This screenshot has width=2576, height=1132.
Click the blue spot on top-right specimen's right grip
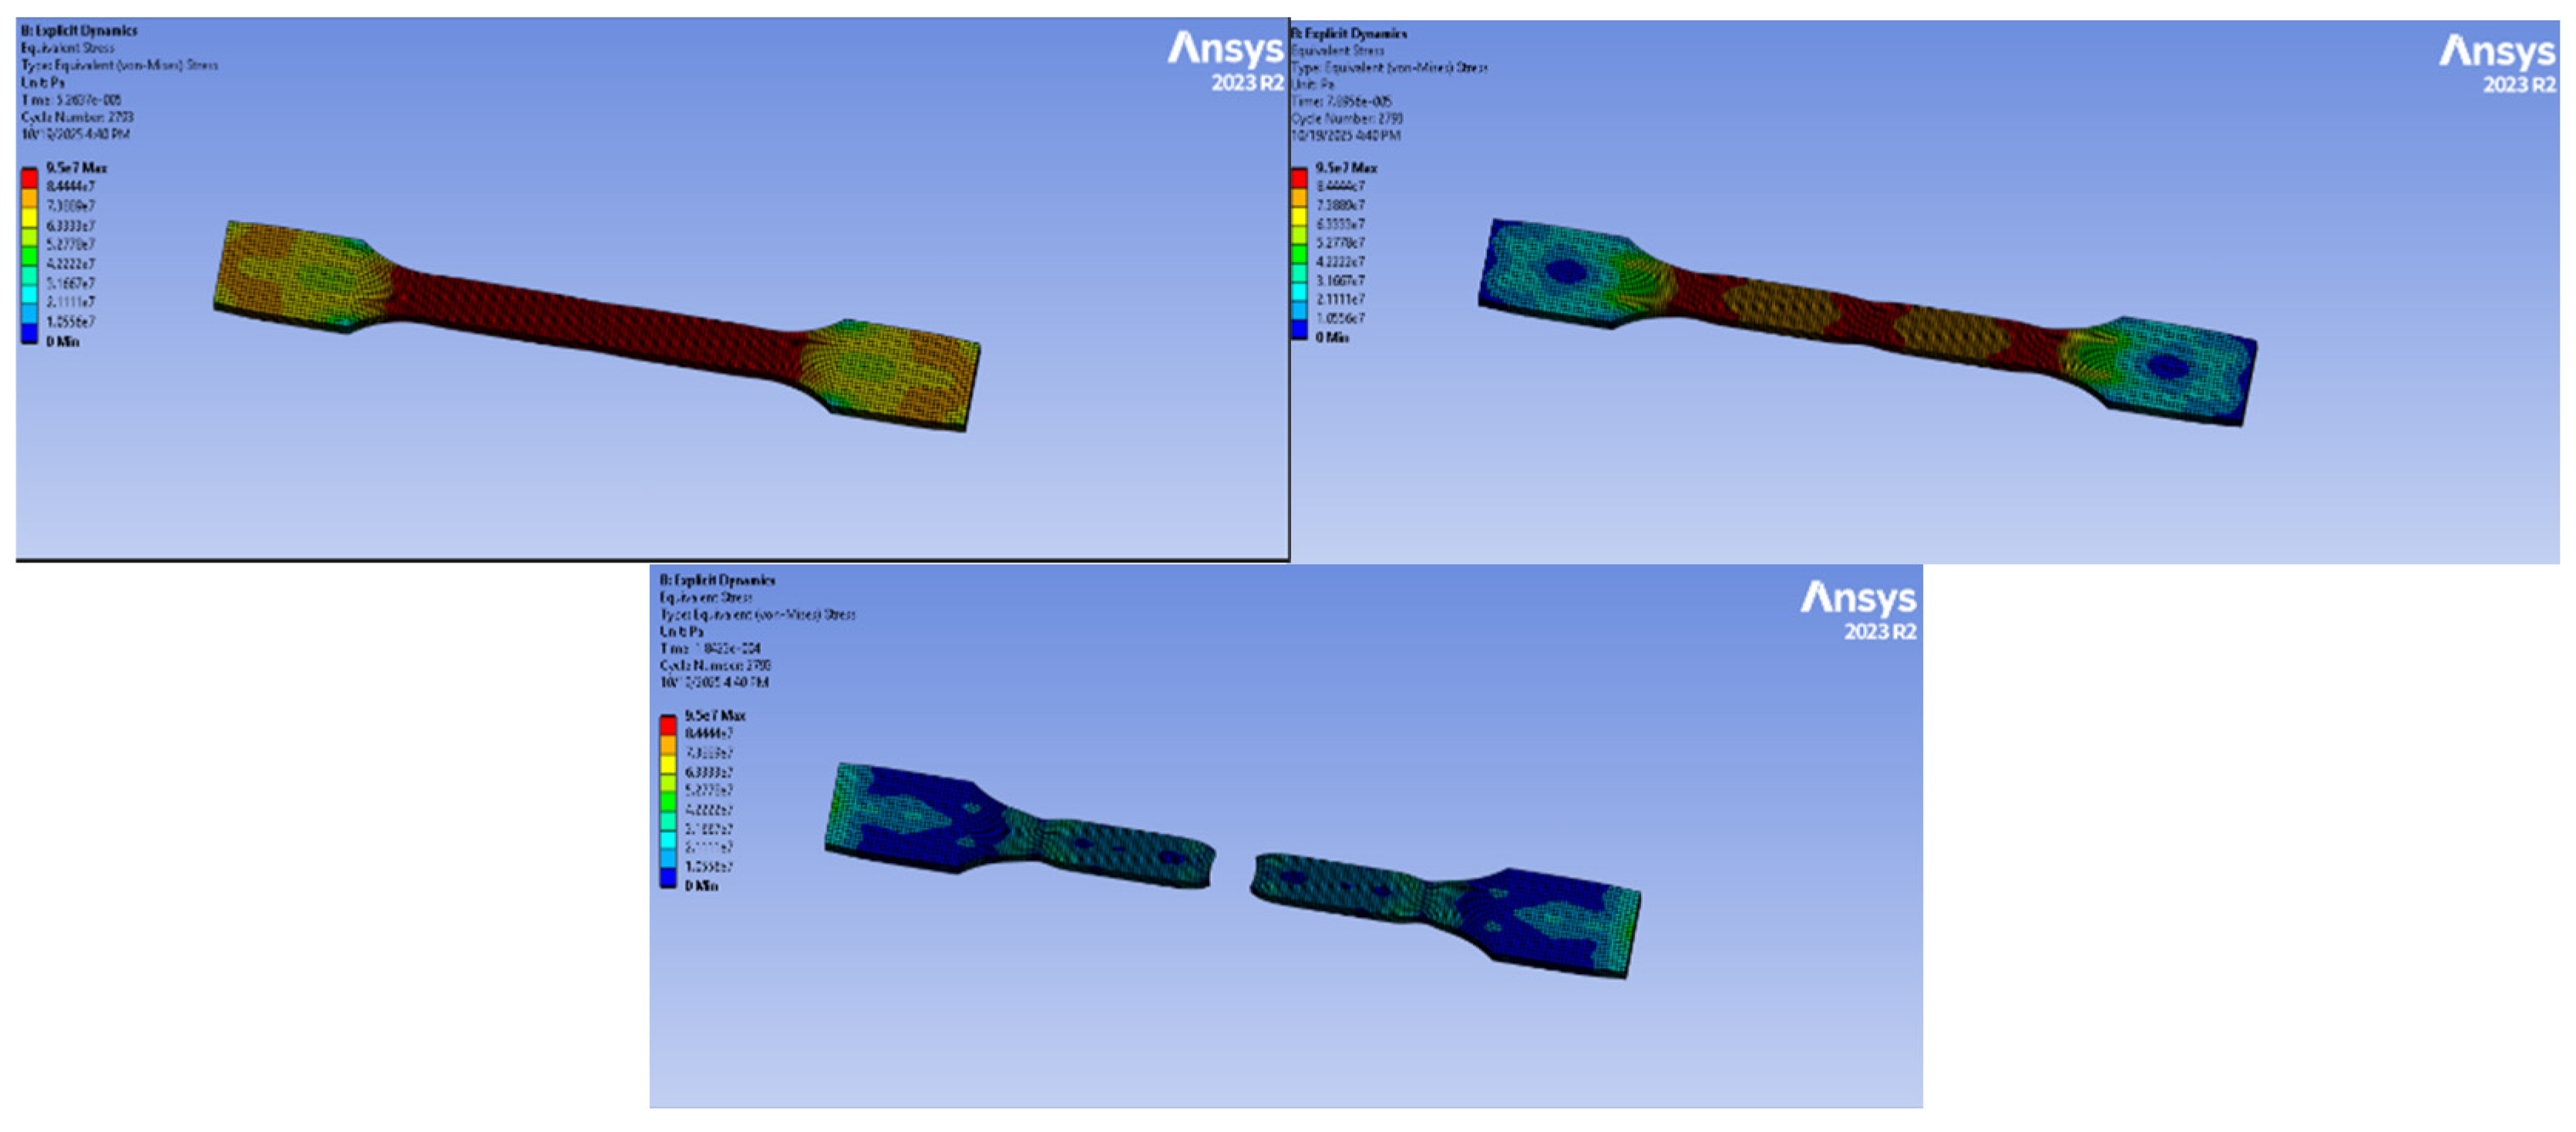(x=2167, y=366)
